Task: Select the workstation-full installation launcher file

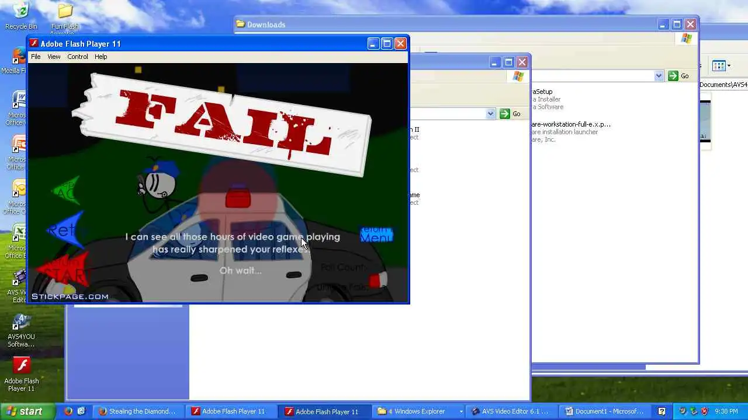Action: pyautogui.click(x=570, y=132)
